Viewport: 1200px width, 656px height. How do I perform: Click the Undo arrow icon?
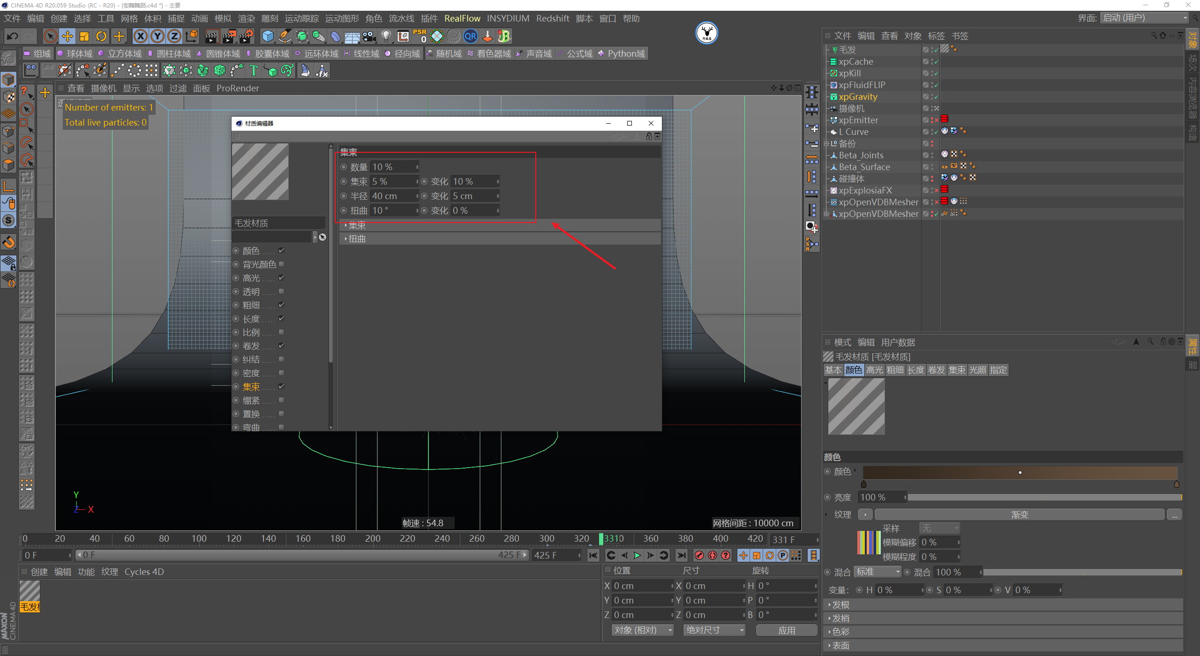pos(13,36)
